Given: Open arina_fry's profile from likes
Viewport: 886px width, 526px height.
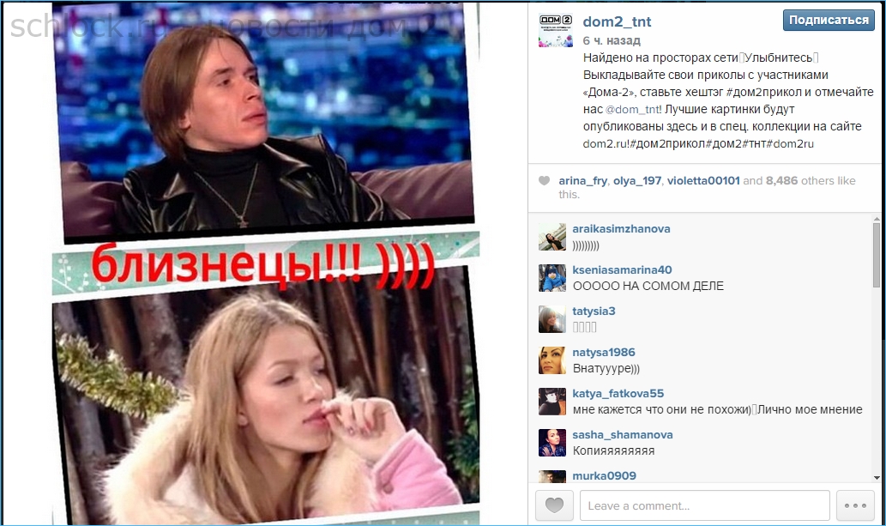Looking at the screenshot, I should 582,181.
